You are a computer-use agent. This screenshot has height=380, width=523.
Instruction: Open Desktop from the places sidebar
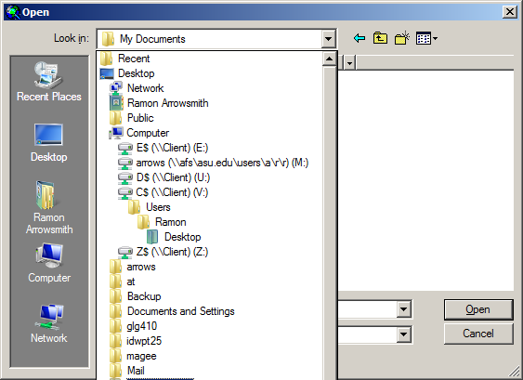49,142
